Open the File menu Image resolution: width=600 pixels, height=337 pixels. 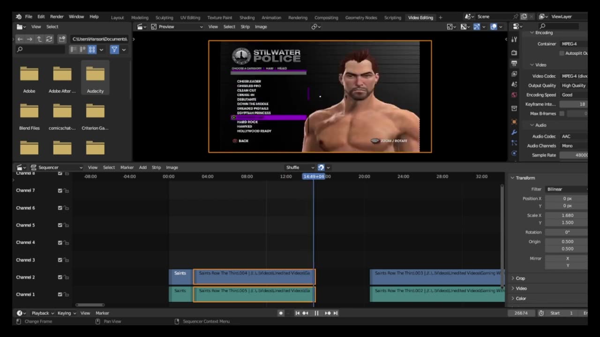pos(29,17)
